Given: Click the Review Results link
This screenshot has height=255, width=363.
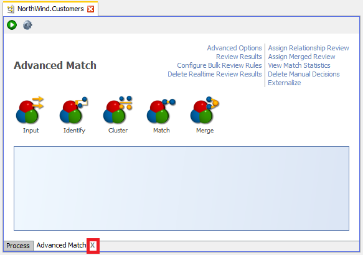Looking at the screenshot, I should (239, 57).
